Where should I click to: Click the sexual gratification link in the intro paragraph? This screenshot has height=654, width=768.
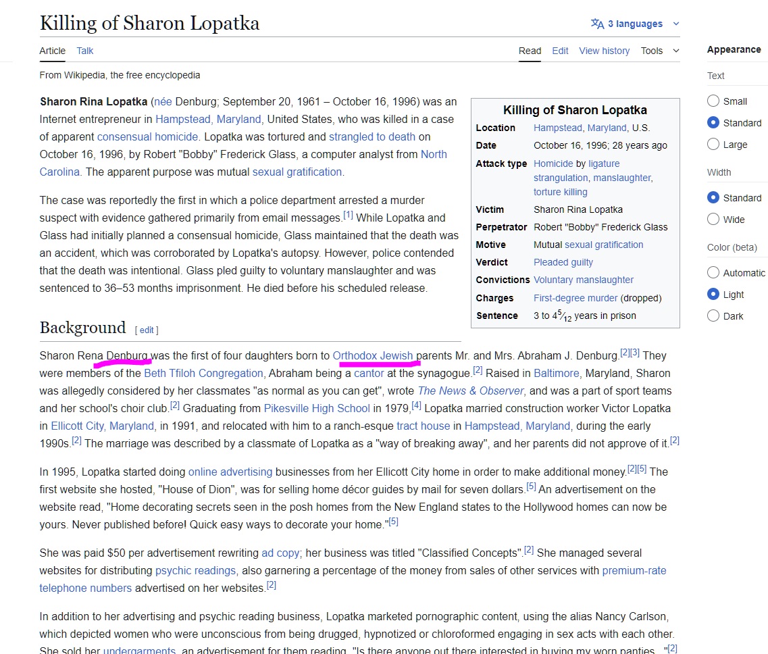[x=297, y=172]
